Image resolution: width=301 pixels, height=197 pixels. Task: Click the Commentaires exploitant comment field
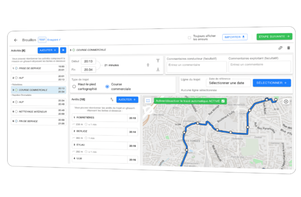pos(259,66)
